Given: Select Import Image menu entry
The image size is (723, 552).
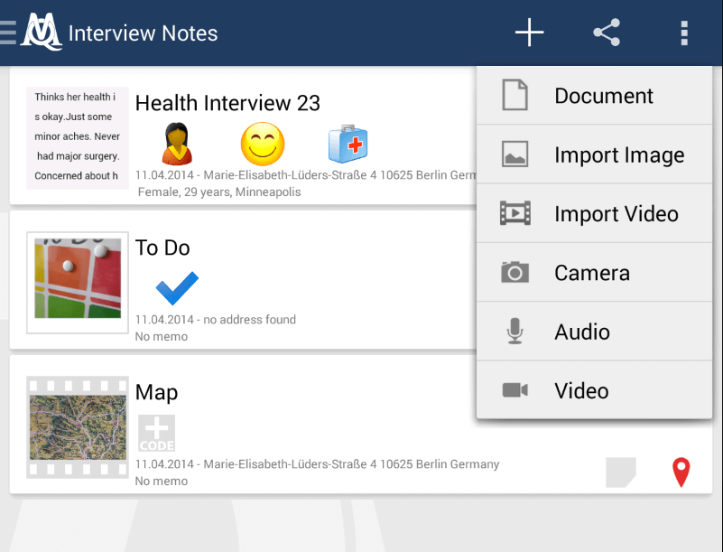Looking at the screenshot, I should point(594,154).
